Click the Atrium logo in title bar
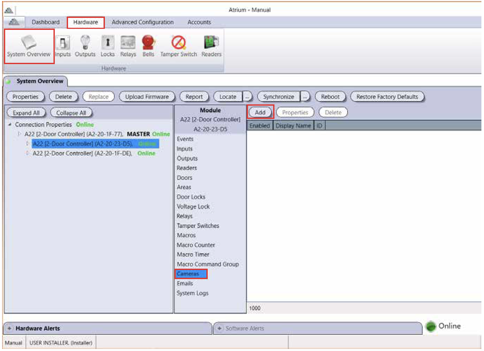Image resolution: width=484 pixels, height=351 pixels. (9, 10)
